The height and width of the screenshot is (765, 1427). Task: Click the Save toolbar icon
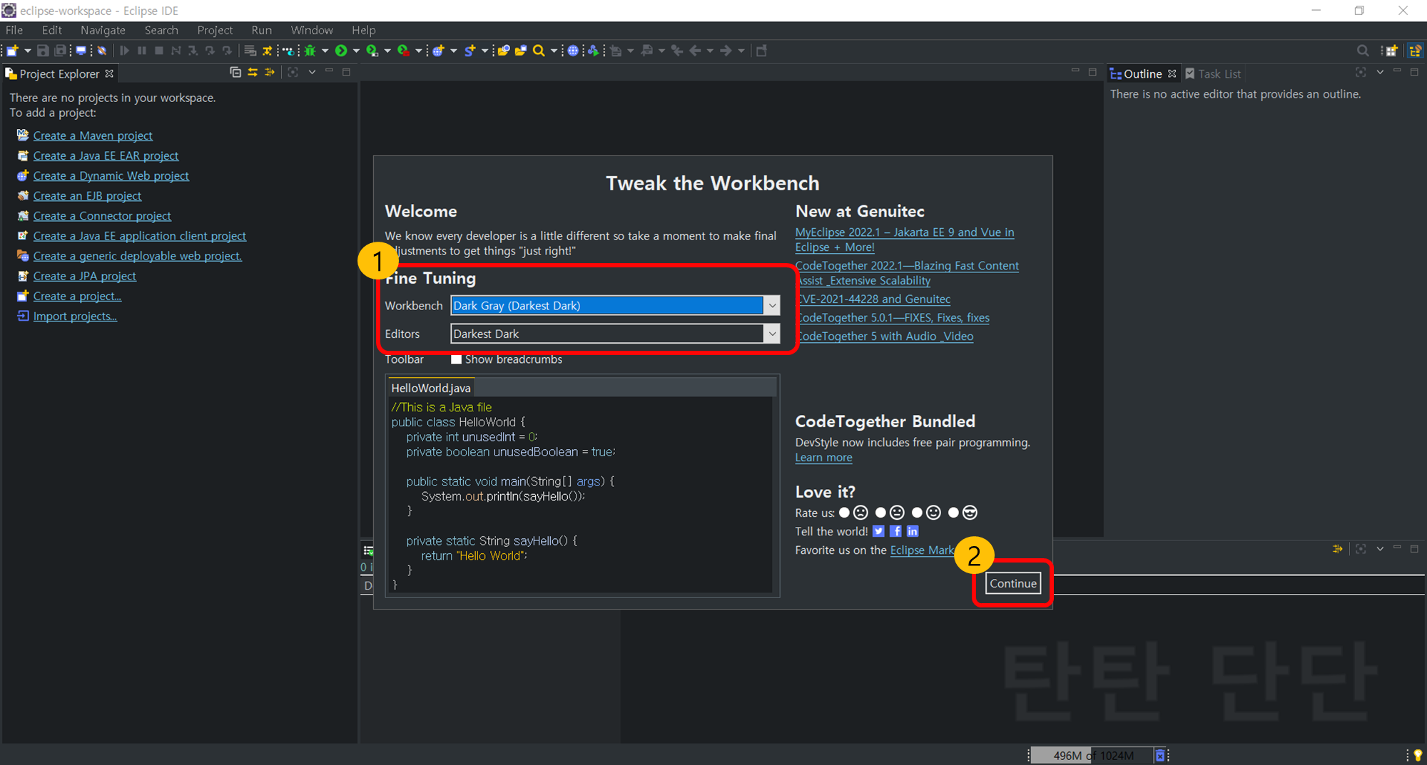tap(43, 51)
